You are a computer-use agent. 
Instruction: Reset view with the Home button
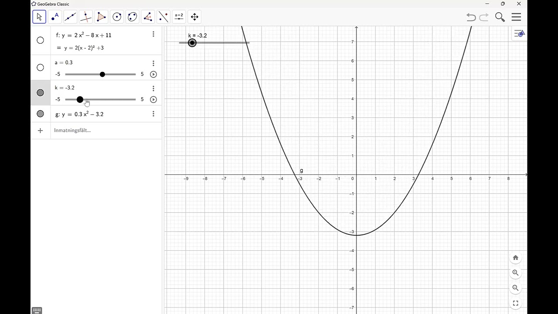pos(516,258)
